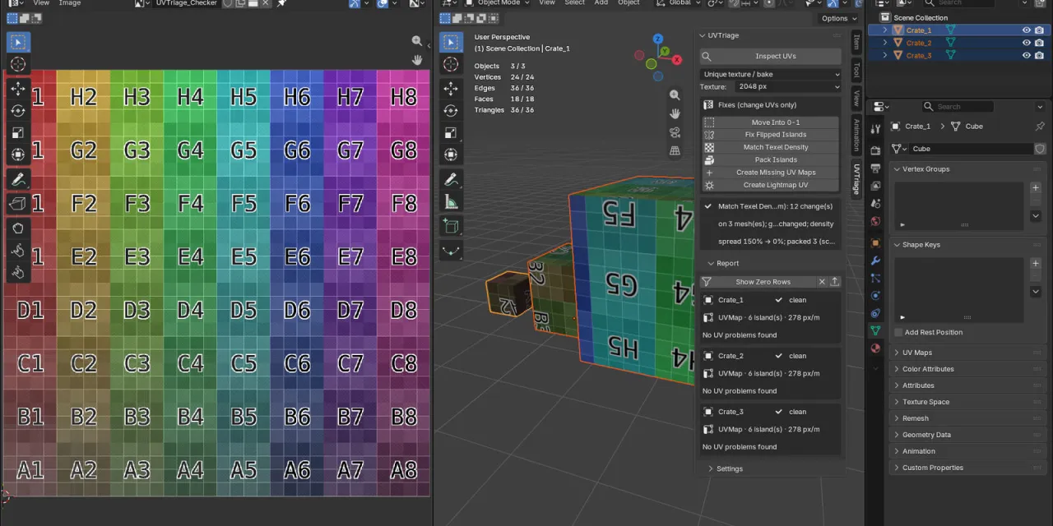Screen dimensions: 1053x526
Task: Hide Crate_1 with its eye icon
Action: 1027,30
